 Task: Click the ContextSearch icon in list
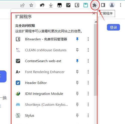click(18, 61)
